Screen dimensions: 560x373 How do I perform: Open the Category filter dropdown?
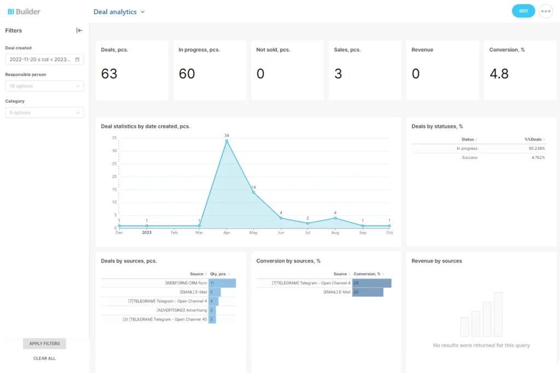point(44,113)
